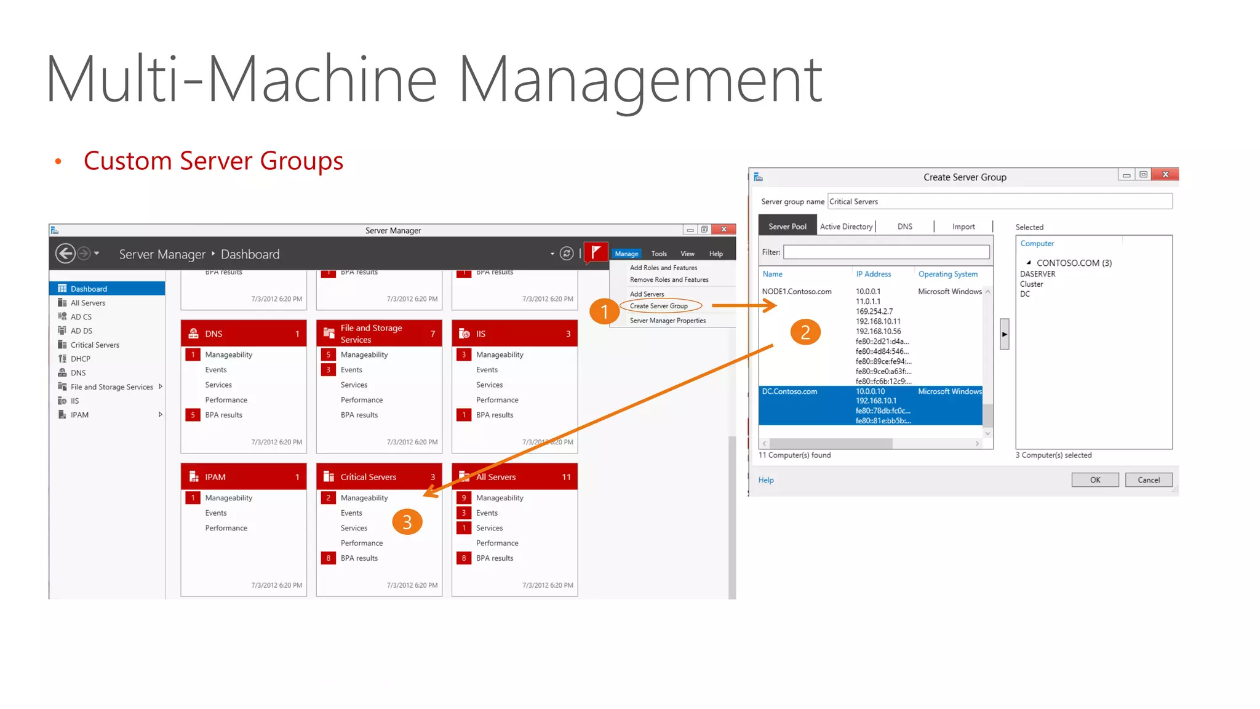Click the Filter text box
The height and width of the screenshot is (709, 1260).
tap(886, 252)
